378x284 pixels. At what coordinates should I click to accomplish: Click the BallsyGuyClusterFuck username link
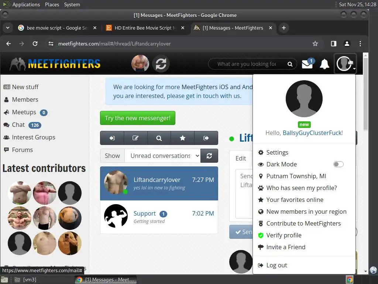point(312,133)
